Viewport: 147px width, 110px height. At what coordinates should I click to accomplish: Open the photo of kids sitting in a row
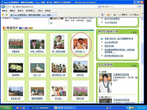pos(59,68)
